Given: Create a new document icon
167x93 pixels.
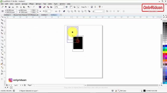Looking at the screenshot, I should pyautogui.click(x=2, y=7).
